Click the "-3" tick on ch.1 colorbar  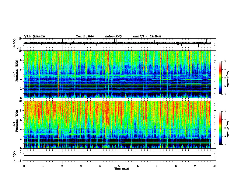[224, 61]
